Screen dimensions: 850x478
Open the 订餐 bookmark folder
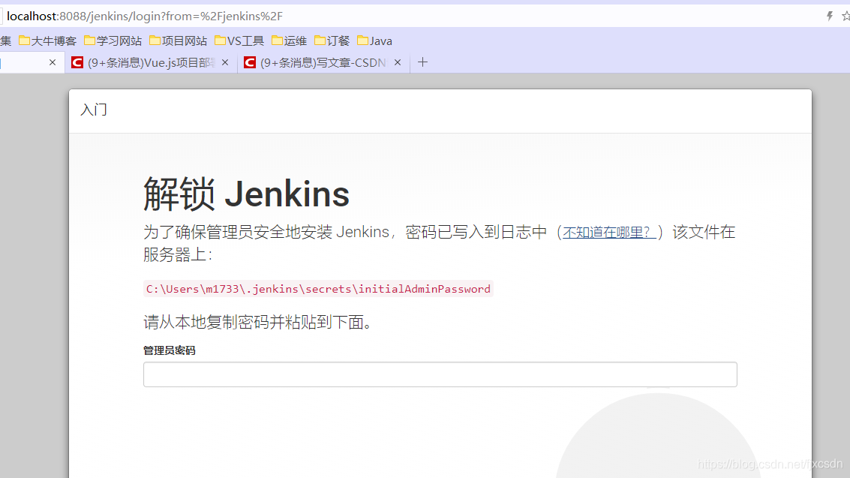332,41
